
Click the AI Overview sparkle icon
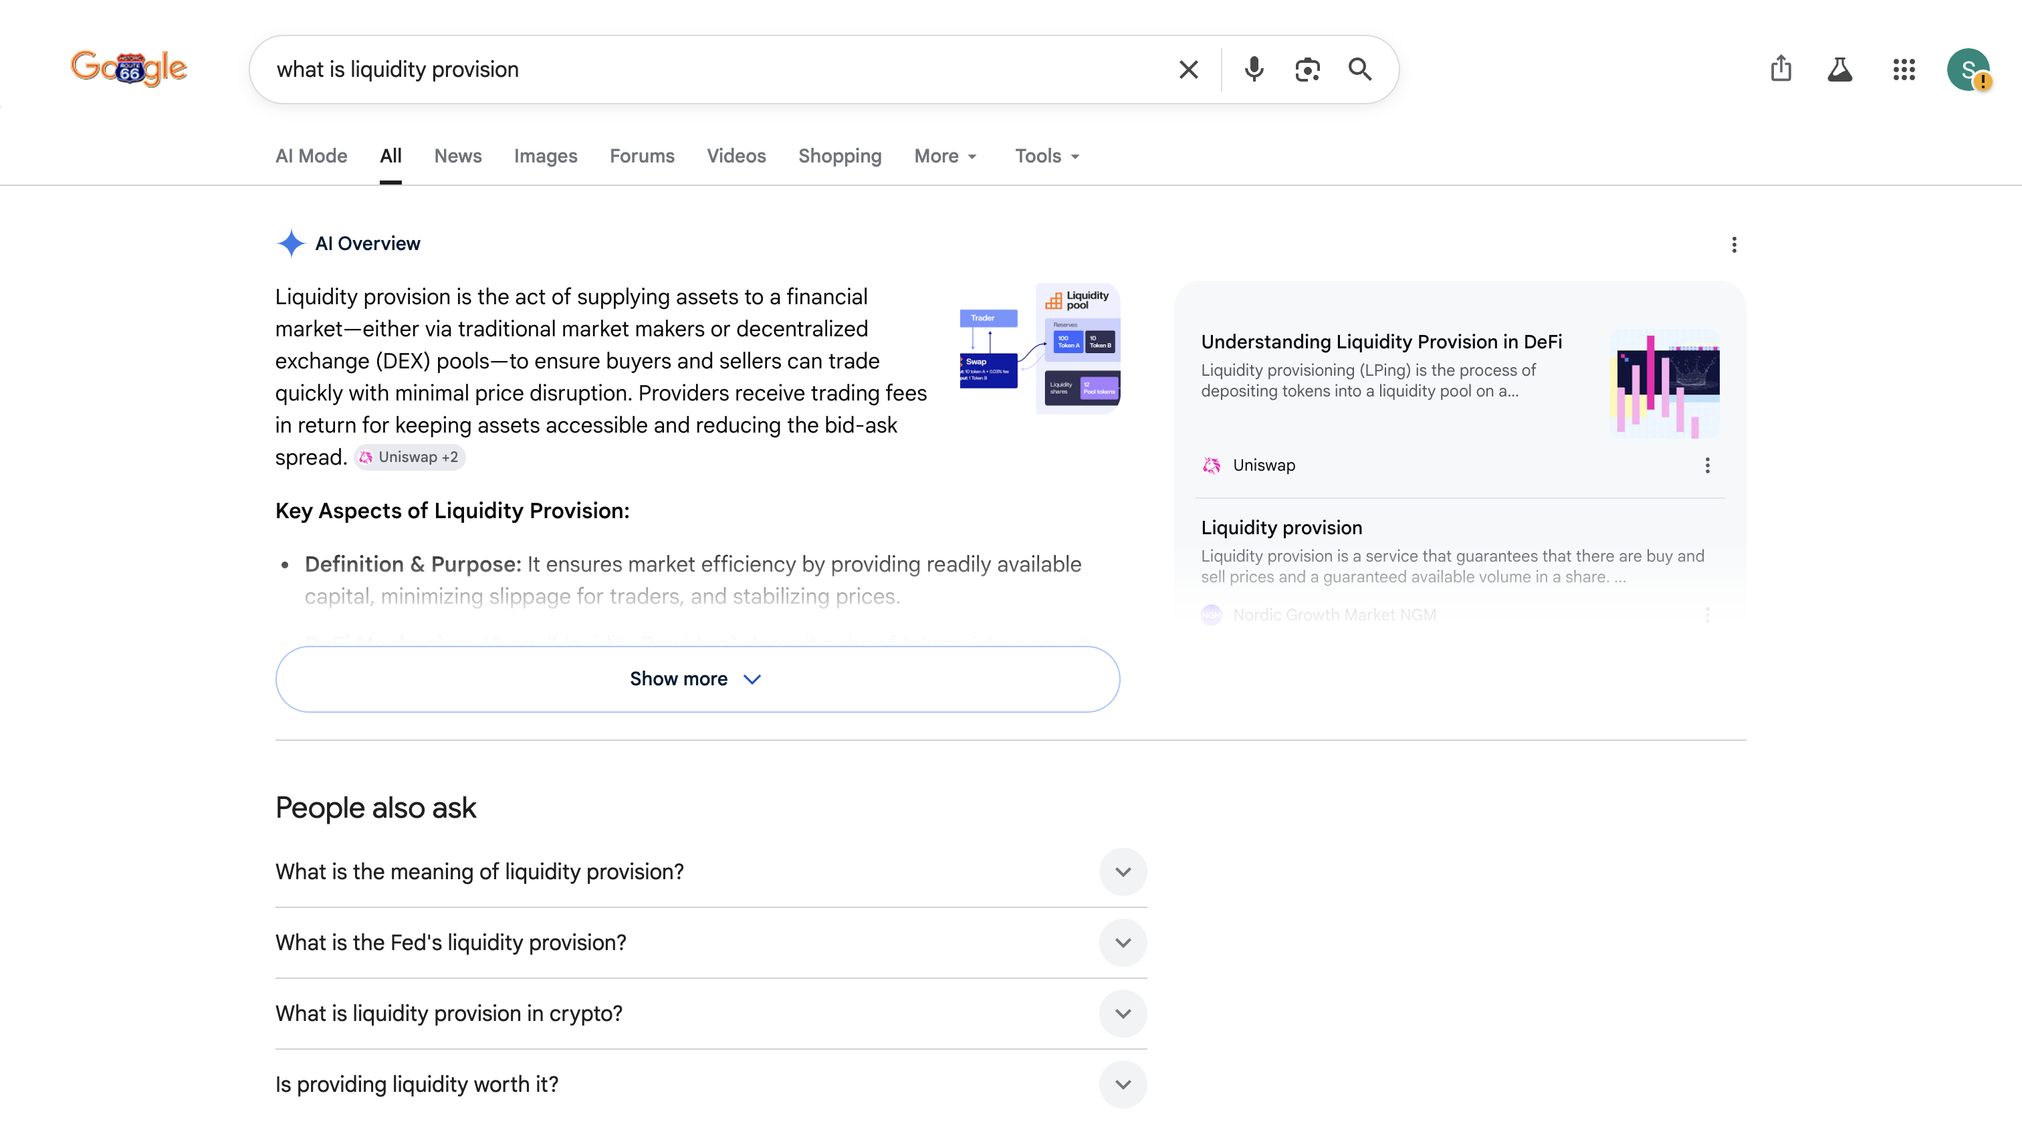(290, 243)
